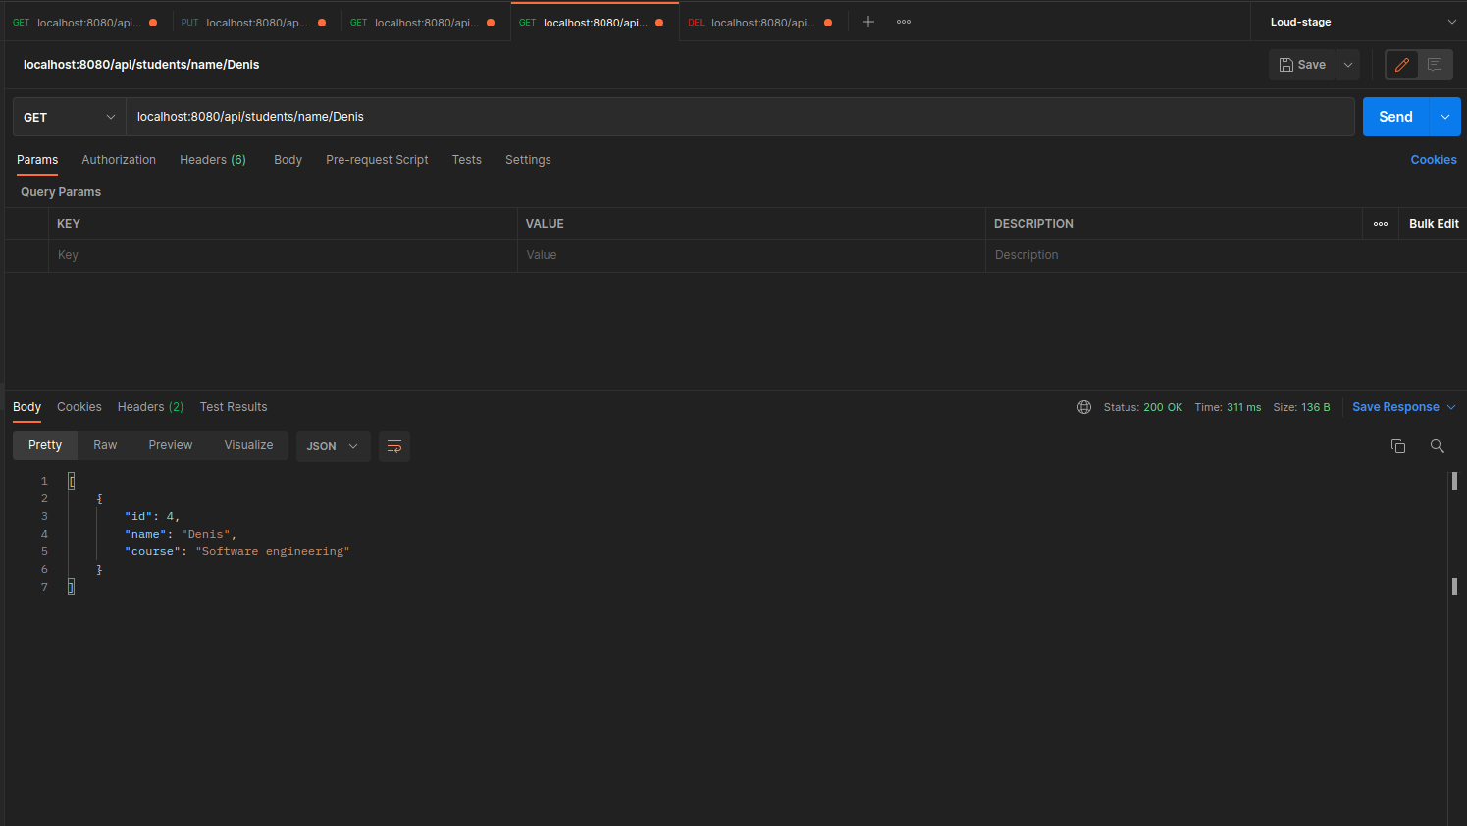View response Cookies tab
This screenshot has height=826, width=1467.
tap(79, 407)
